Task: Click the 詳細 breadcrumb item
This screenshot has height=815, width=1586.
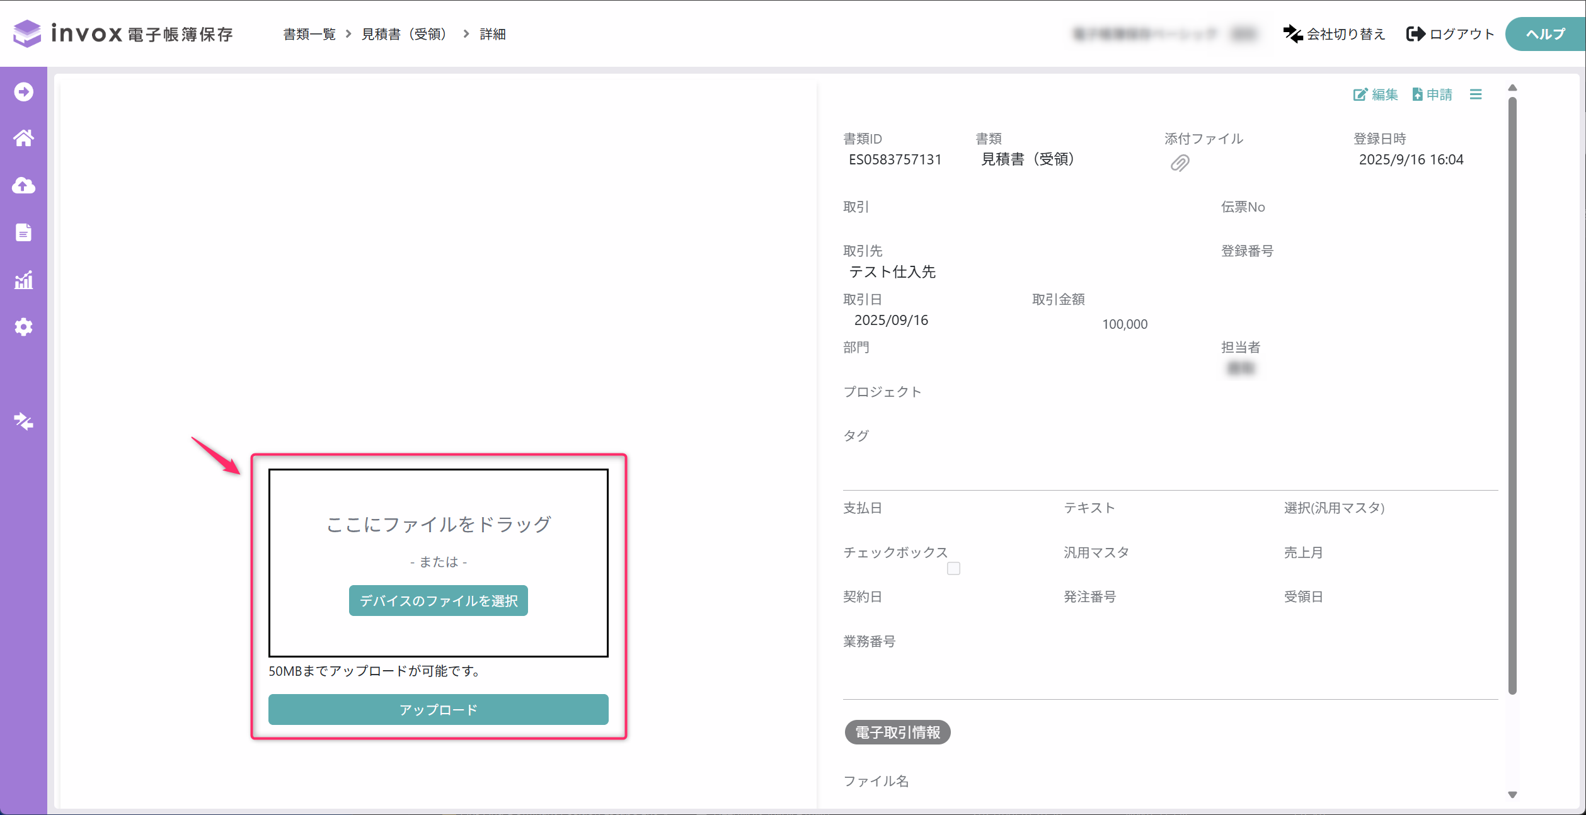Action: pyautogui.click(x=493, y=34)
